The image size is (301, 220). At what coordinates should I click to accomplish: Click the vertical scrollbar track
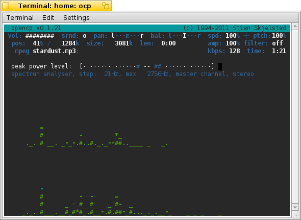295,116
